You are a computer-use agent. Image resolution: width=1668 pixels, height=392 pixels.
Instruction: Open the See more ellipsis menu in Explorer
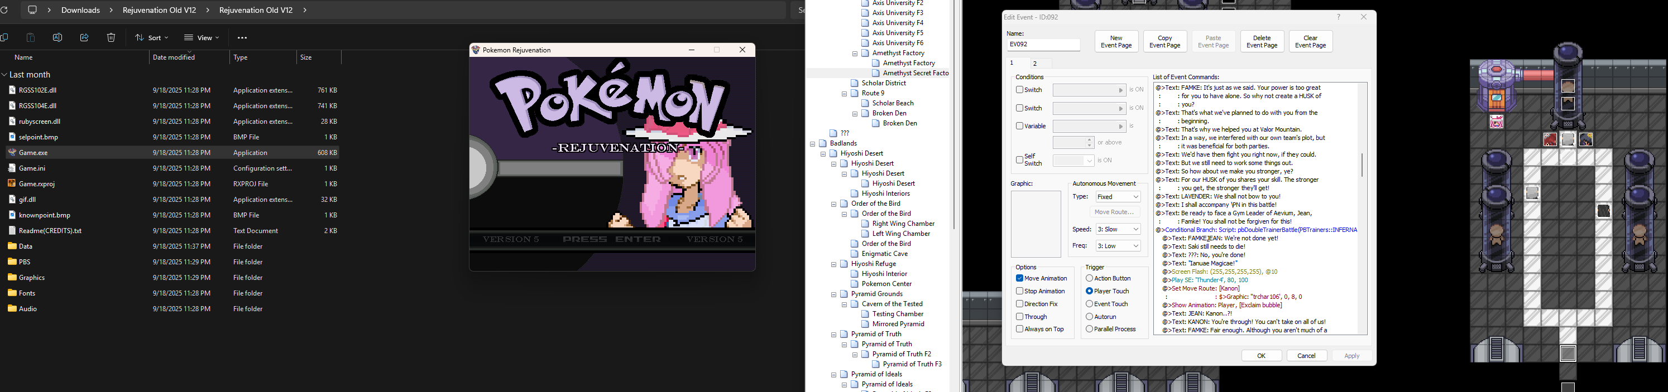point(242,37)
